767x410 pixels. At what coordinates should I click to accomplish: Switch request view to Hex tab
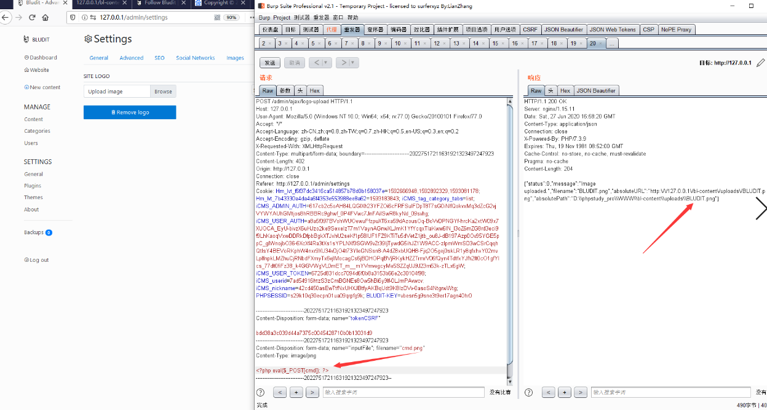tap(314, 90)
